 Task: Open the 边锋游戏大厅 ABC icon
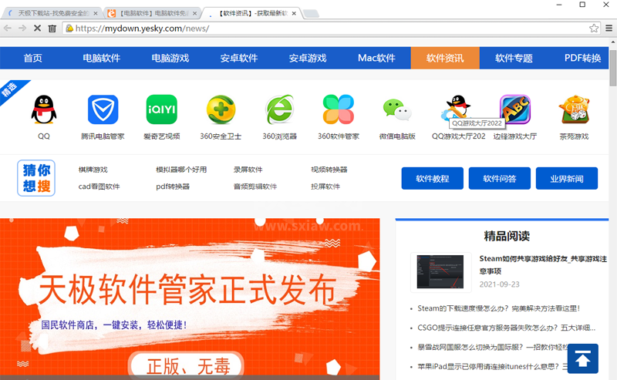(x=515, y=109)
